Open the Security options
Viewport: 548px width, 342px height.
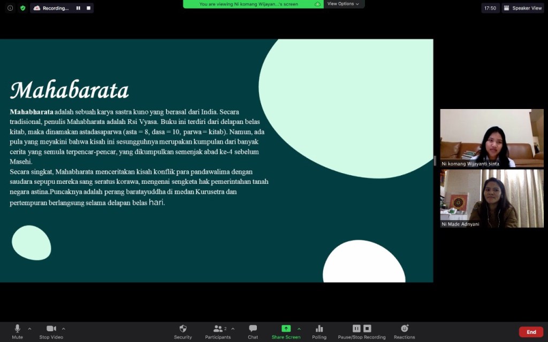[x=182, y=331]
